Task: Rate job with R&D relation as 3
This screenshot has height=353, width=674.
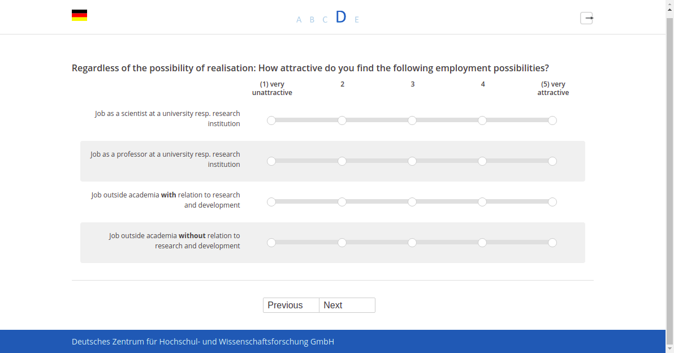Action: coord(412,202)
